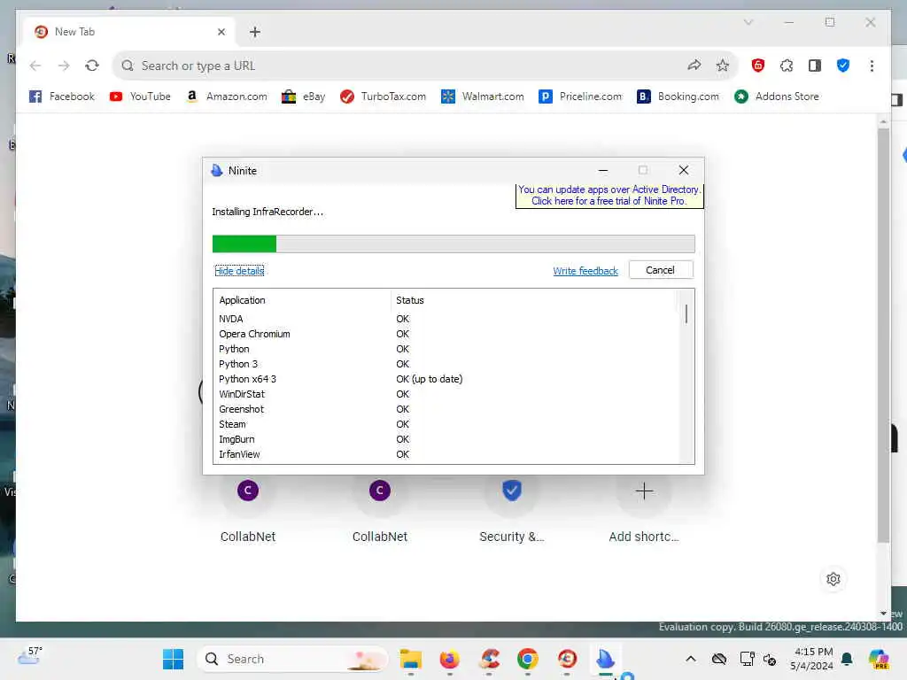This screenshot has width=907, height=680.
Task: Open Google Chrome from taskbar
Action: [x=528, y=659]
